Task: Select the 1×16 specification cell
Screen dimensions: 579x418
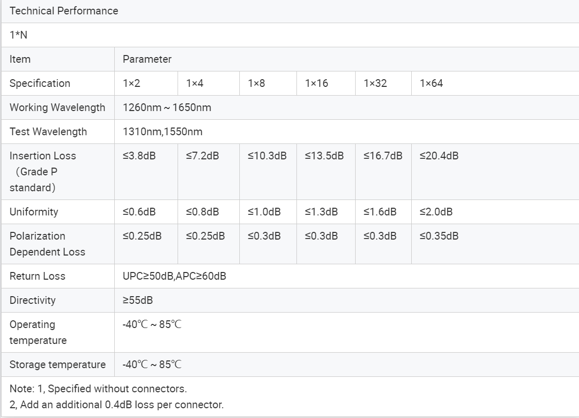Action: (x=326, y=83)
